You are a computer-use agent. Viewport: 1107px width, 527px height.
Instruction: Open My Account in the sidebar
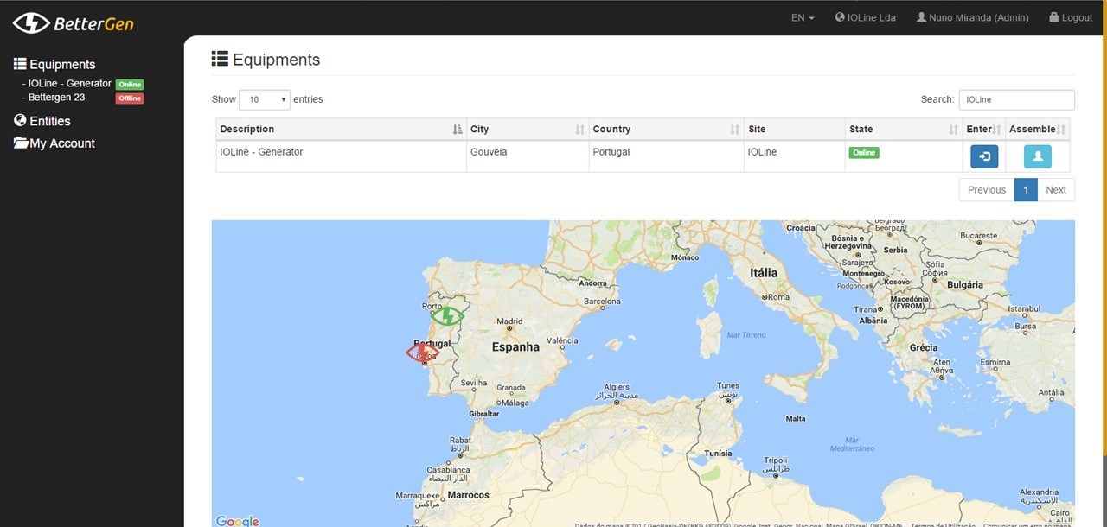[x=54, y=143]
